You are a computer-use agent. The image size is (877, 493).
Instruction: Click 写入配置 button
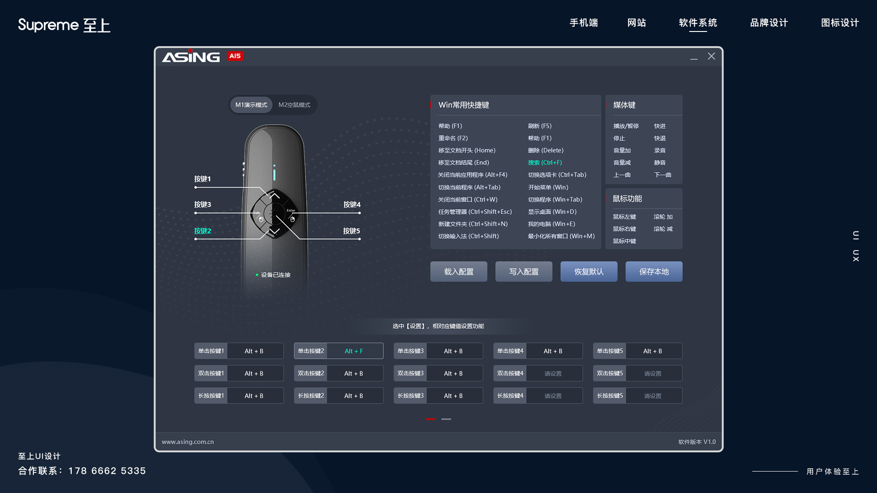(x=524, y=272)
